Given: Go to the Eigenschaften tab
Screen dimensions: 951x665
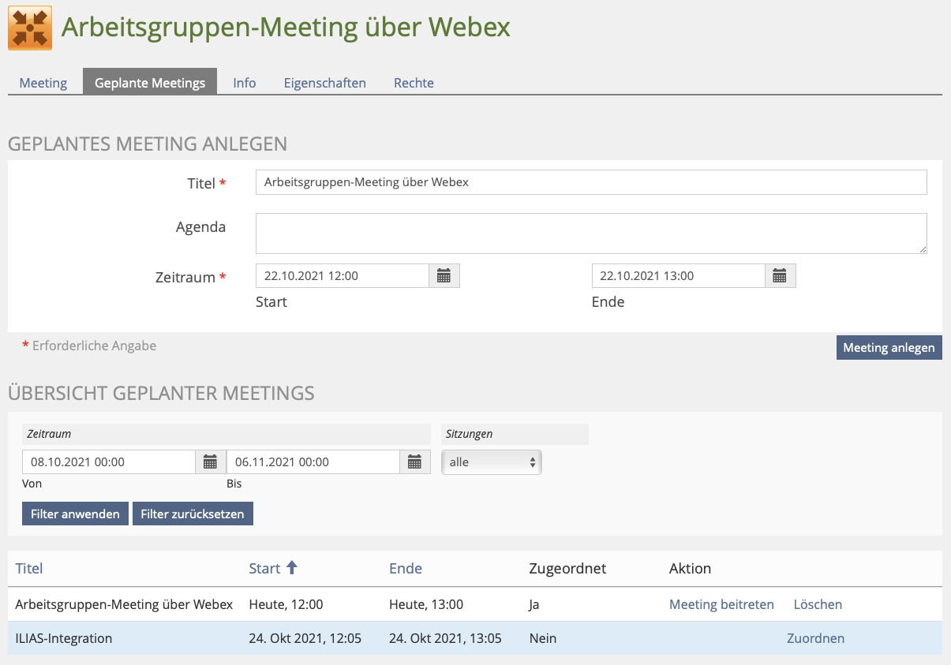Looking at the screenshot, I should [325, 83].
